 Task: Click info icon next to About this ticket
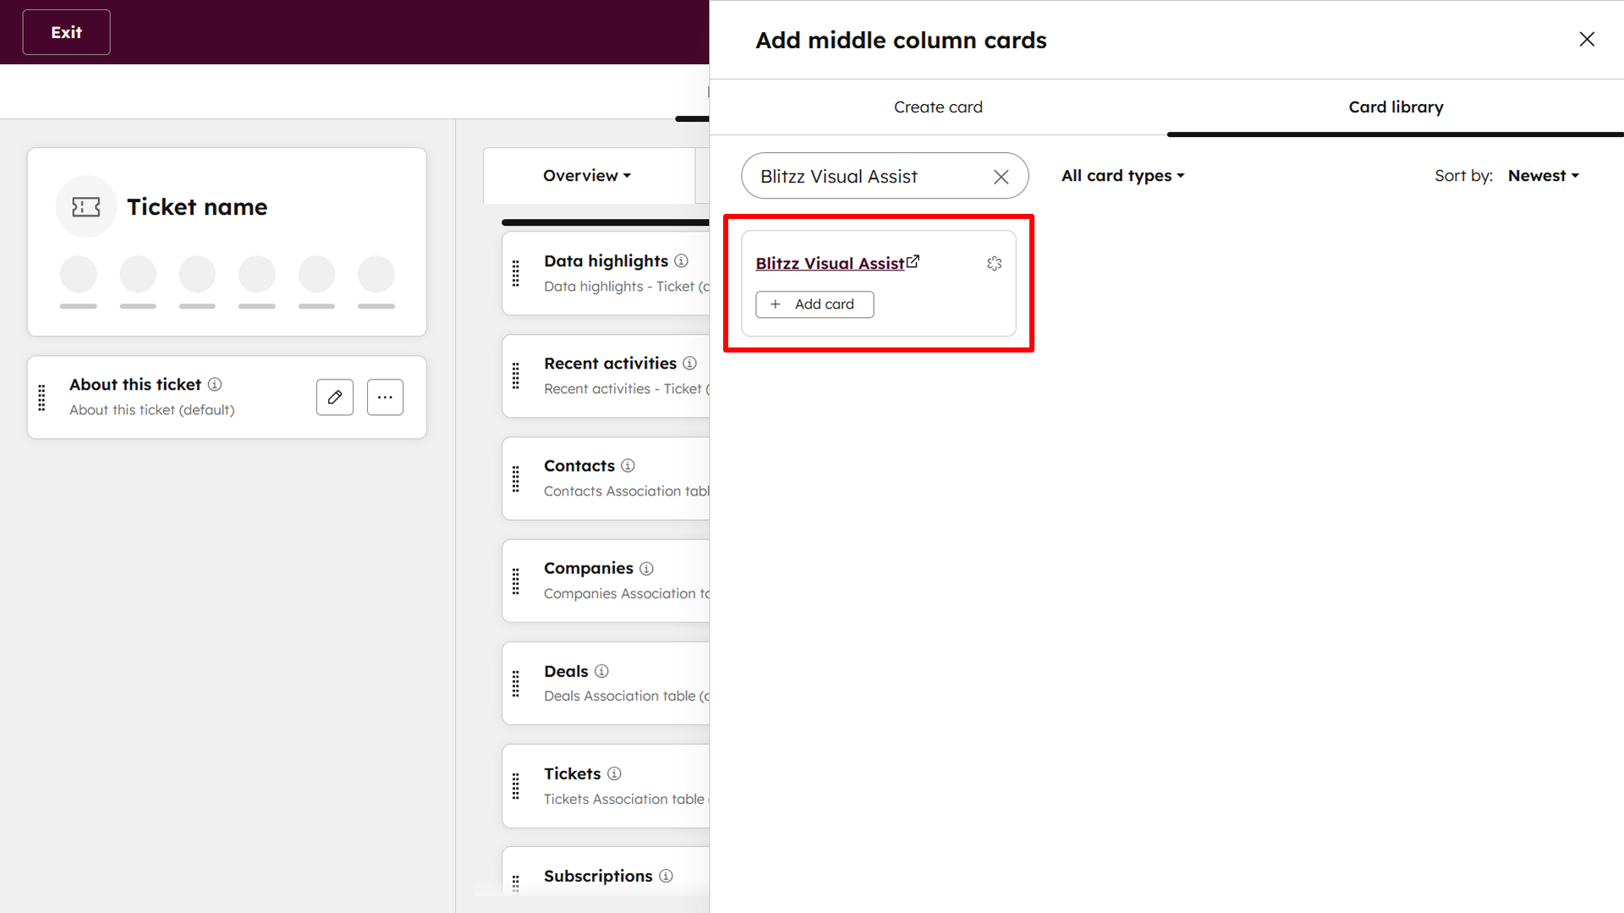[215, 385]
